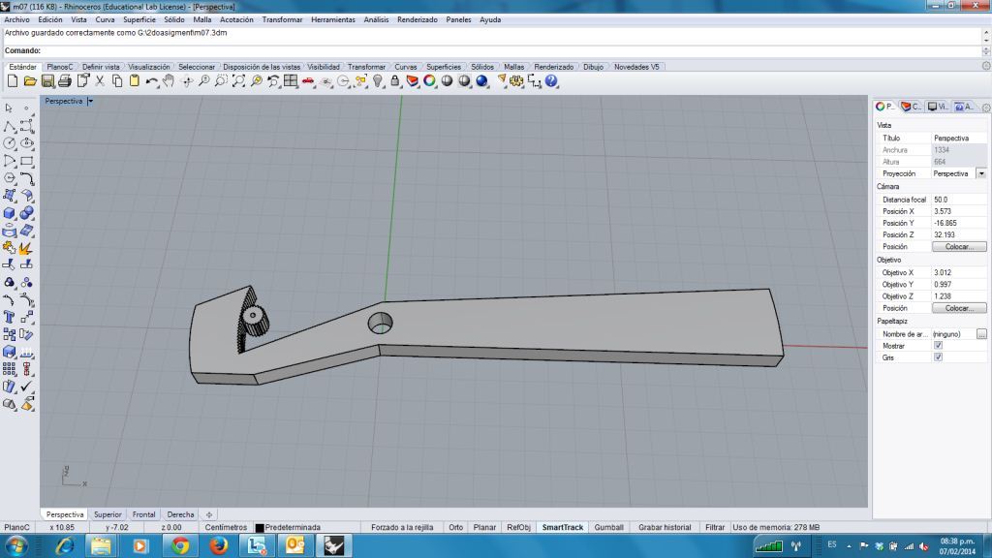Screen dimensions: 992x558
Task: Open the Windows Start button
Action: 15,545
